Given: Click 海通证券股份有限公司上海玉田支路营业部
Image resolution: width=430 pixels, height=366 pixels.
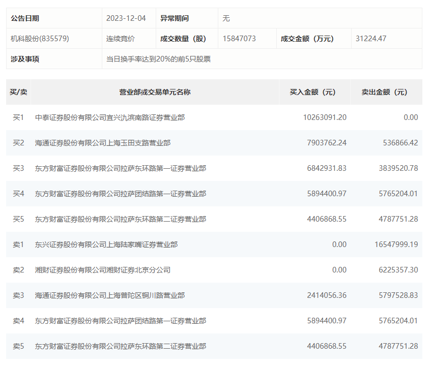Looking at the screenshot, I should [x=103, y=143].
